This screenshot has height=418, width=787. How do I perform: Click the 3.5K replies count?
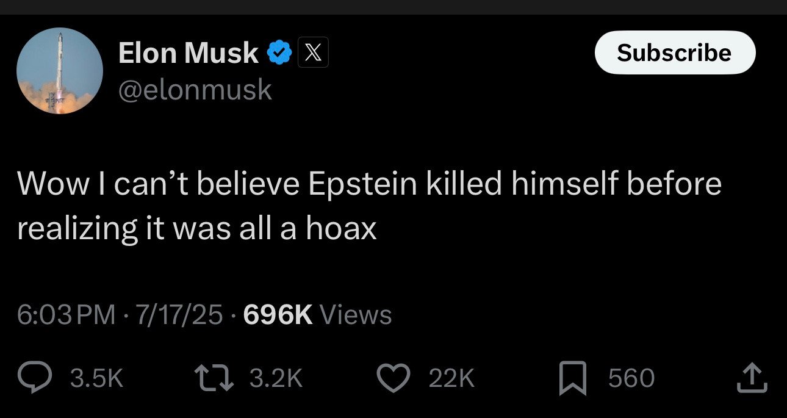point(96,379)
